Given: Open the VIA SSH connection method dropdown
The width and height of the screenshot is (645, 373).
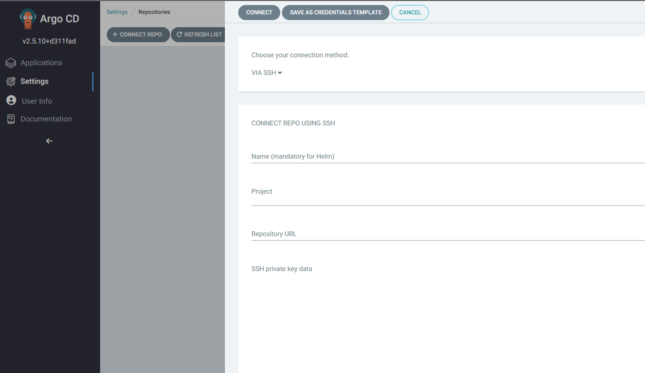Looking at the screenshot, I should pyautogui.click(x=267, y=73).
